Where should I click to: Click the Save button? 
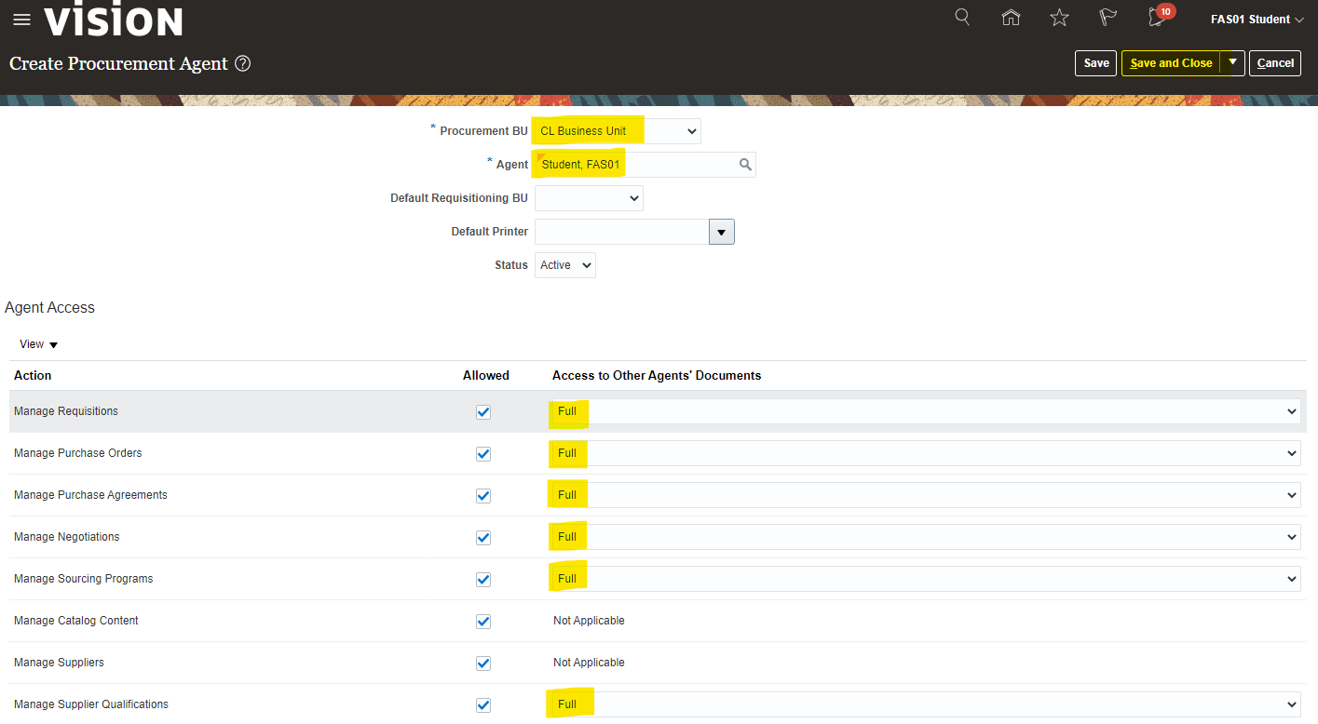1096,63
